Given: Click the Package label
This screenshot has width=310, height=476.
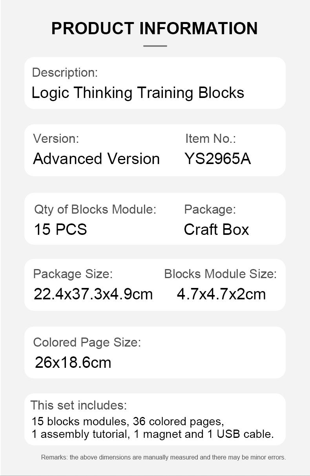Looking at the screenshot, I should [210, 209].
